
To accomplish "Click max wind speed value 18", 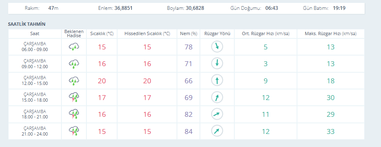I will pos(331,80).
